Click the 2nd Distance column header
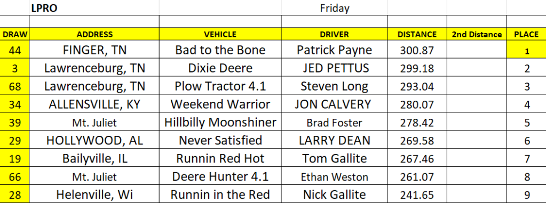The image size is (546, 203). click(x=477, y=35)
